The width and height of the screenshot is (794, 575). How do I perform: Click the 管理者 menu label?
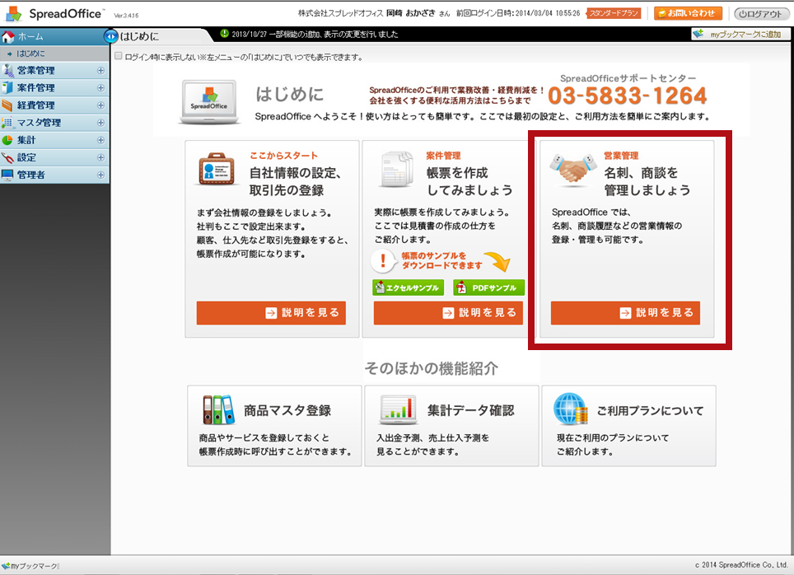pyautogui.click(x=31, y=175)
